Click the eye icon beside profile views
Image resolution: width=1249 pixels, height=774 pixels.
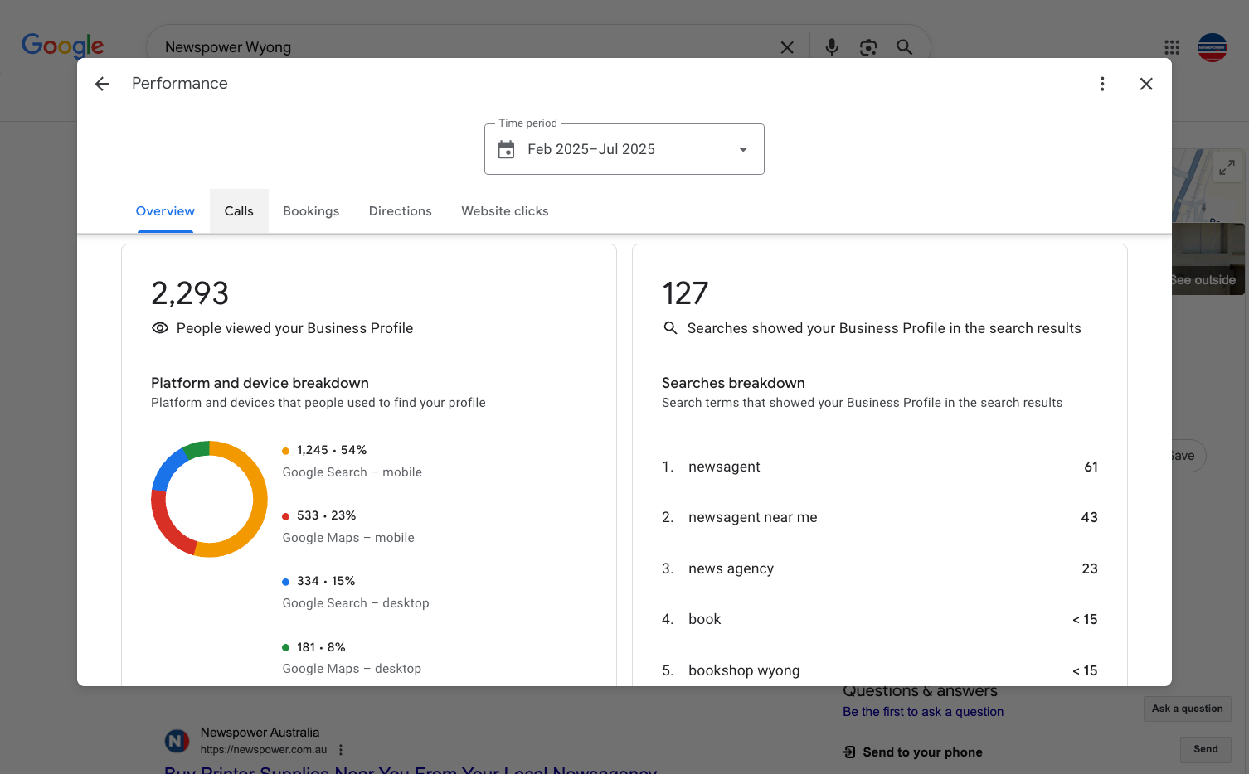click(160, 328)
